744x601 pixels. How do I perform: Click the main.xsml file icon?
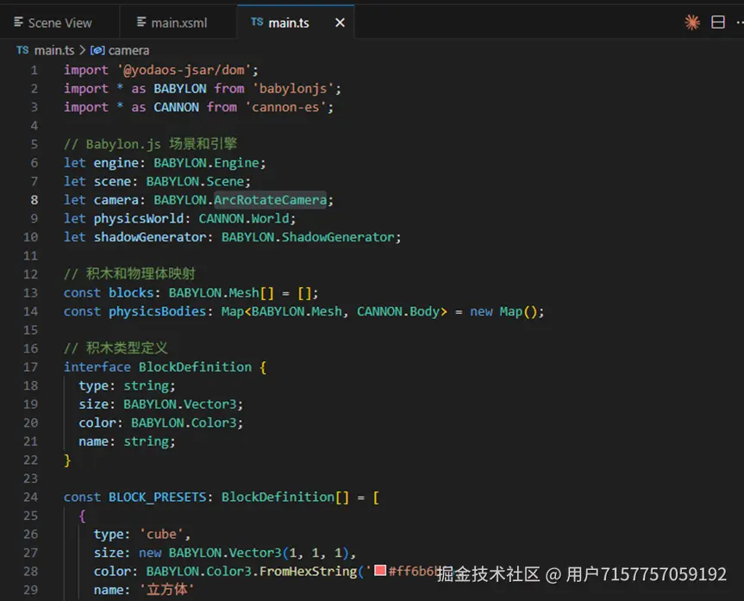[141, 22]
